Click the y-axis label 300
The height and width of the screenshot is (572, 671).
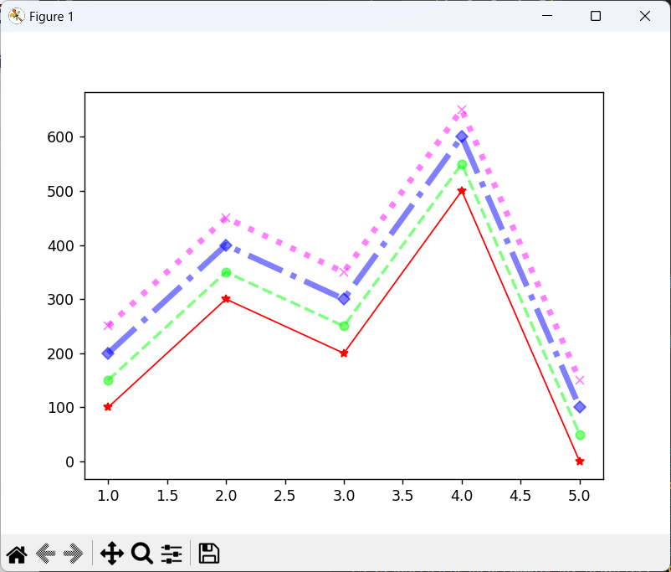tap(60, 300)
